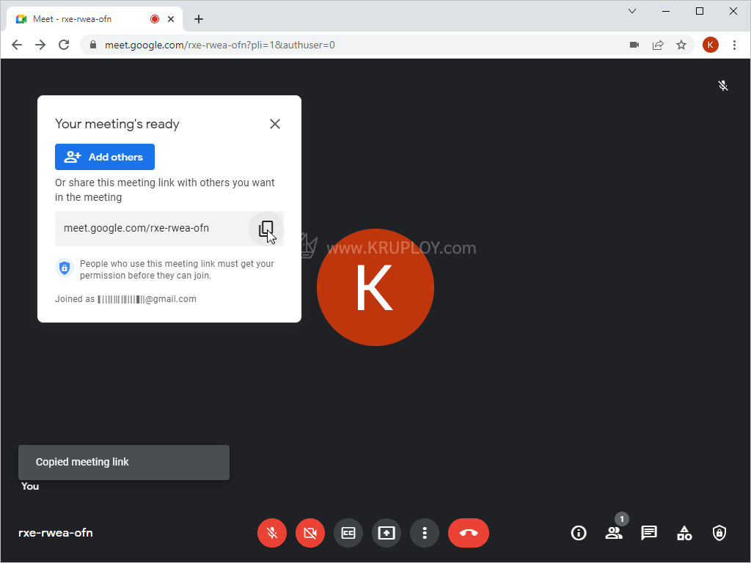
Task: Toggle closed captions
Action: point(348,533)
